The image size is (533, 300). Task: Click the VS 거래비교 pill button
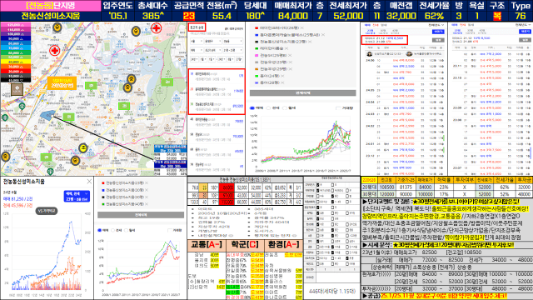(x=47, y=211)
